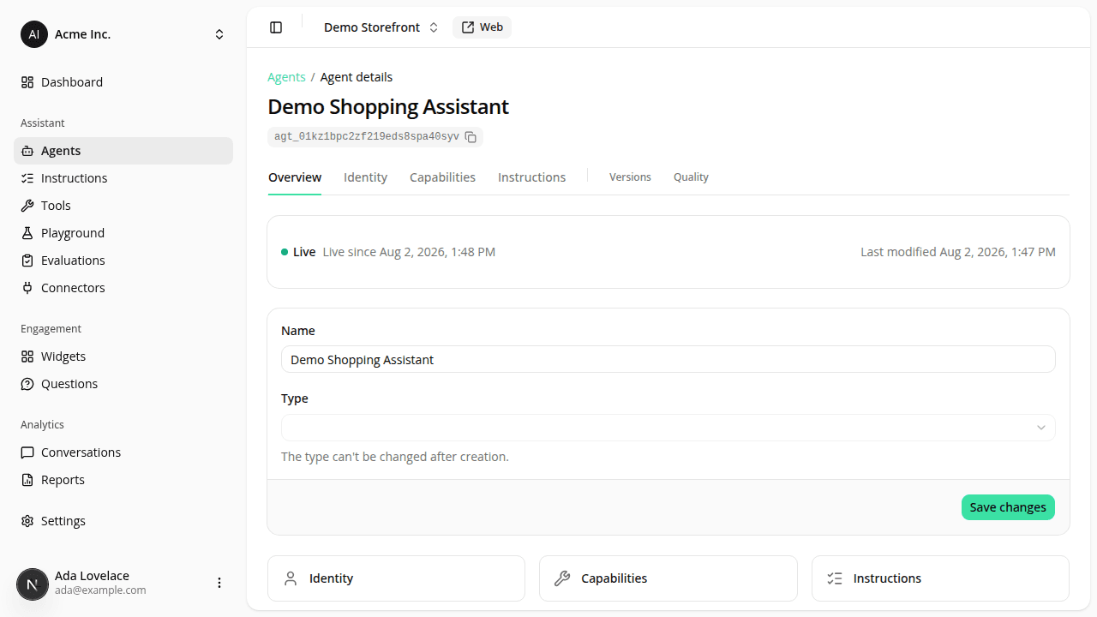
Task: Open the Versions tab
Action: pyautogui.click(x=630, y=177)
